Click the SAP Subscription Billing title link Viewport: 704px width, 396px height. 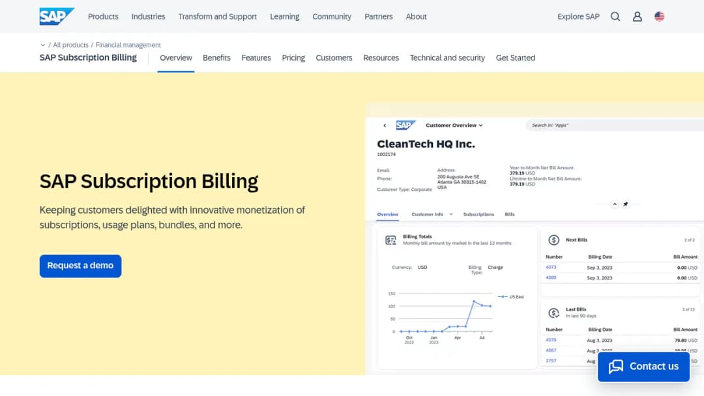click(88, 58)
